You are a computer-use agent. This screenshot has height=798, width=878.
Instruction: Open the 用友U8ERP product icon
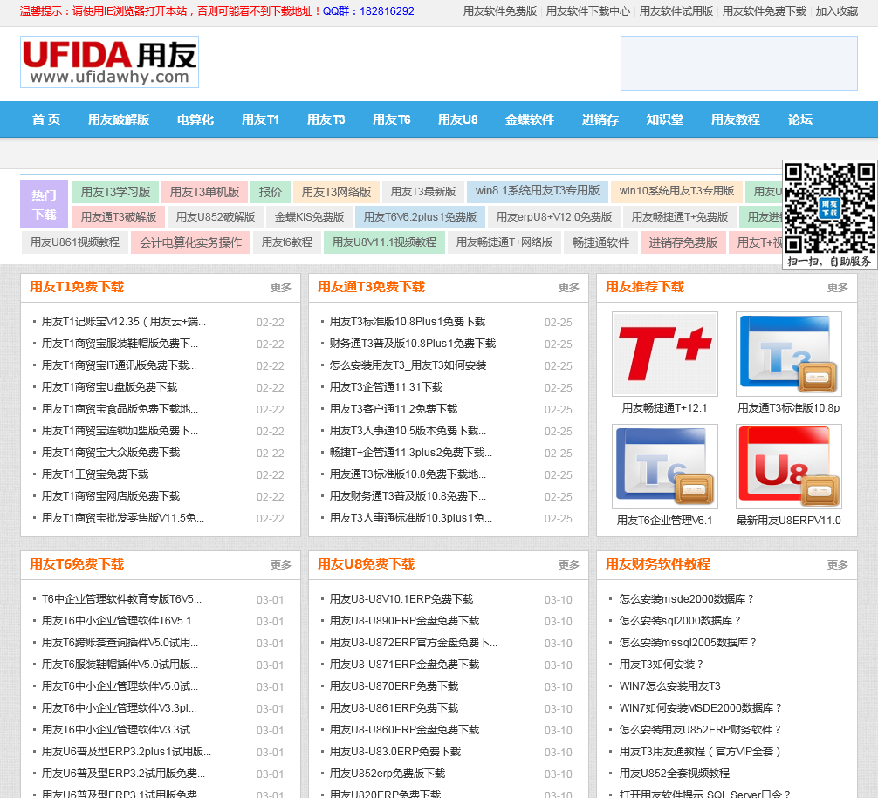(x=788, y=467)
